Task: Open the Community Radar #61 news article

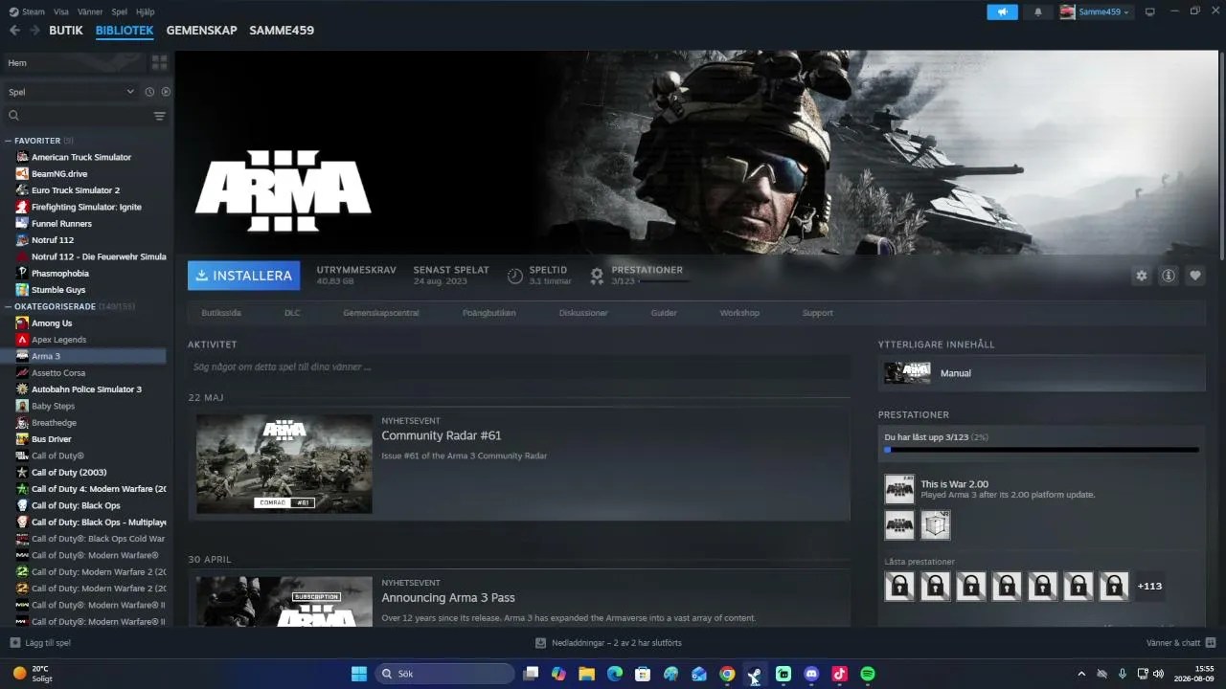Action: pos(442,435)
